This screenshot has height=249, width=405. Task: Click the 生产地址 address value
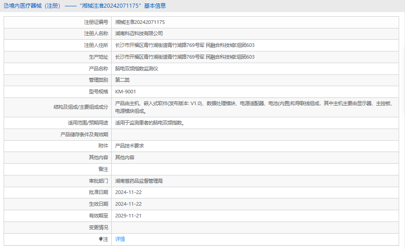click(185, 57)
